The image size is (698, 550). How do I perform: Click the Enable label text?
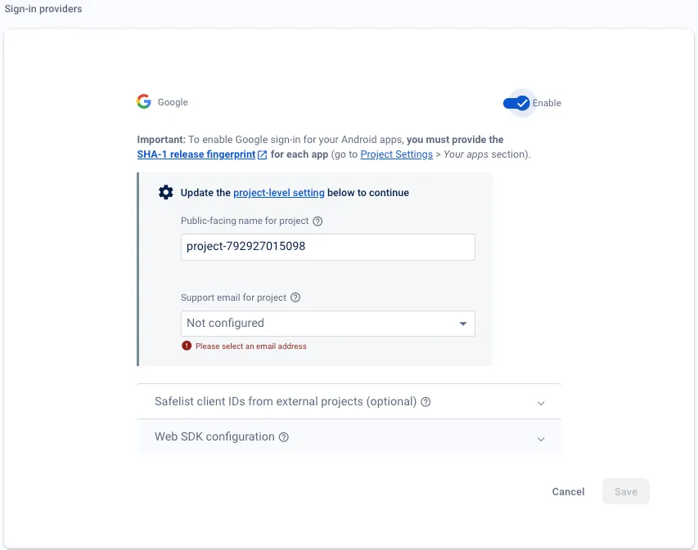pyautogui.click(x=547, y=103)
